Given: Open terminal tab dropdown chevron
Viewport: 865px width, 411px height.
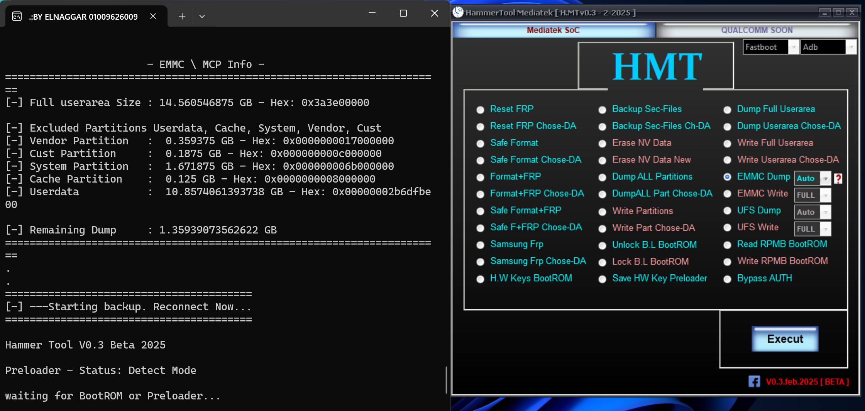Looking at the screenshot, I should tap(202, 16).
